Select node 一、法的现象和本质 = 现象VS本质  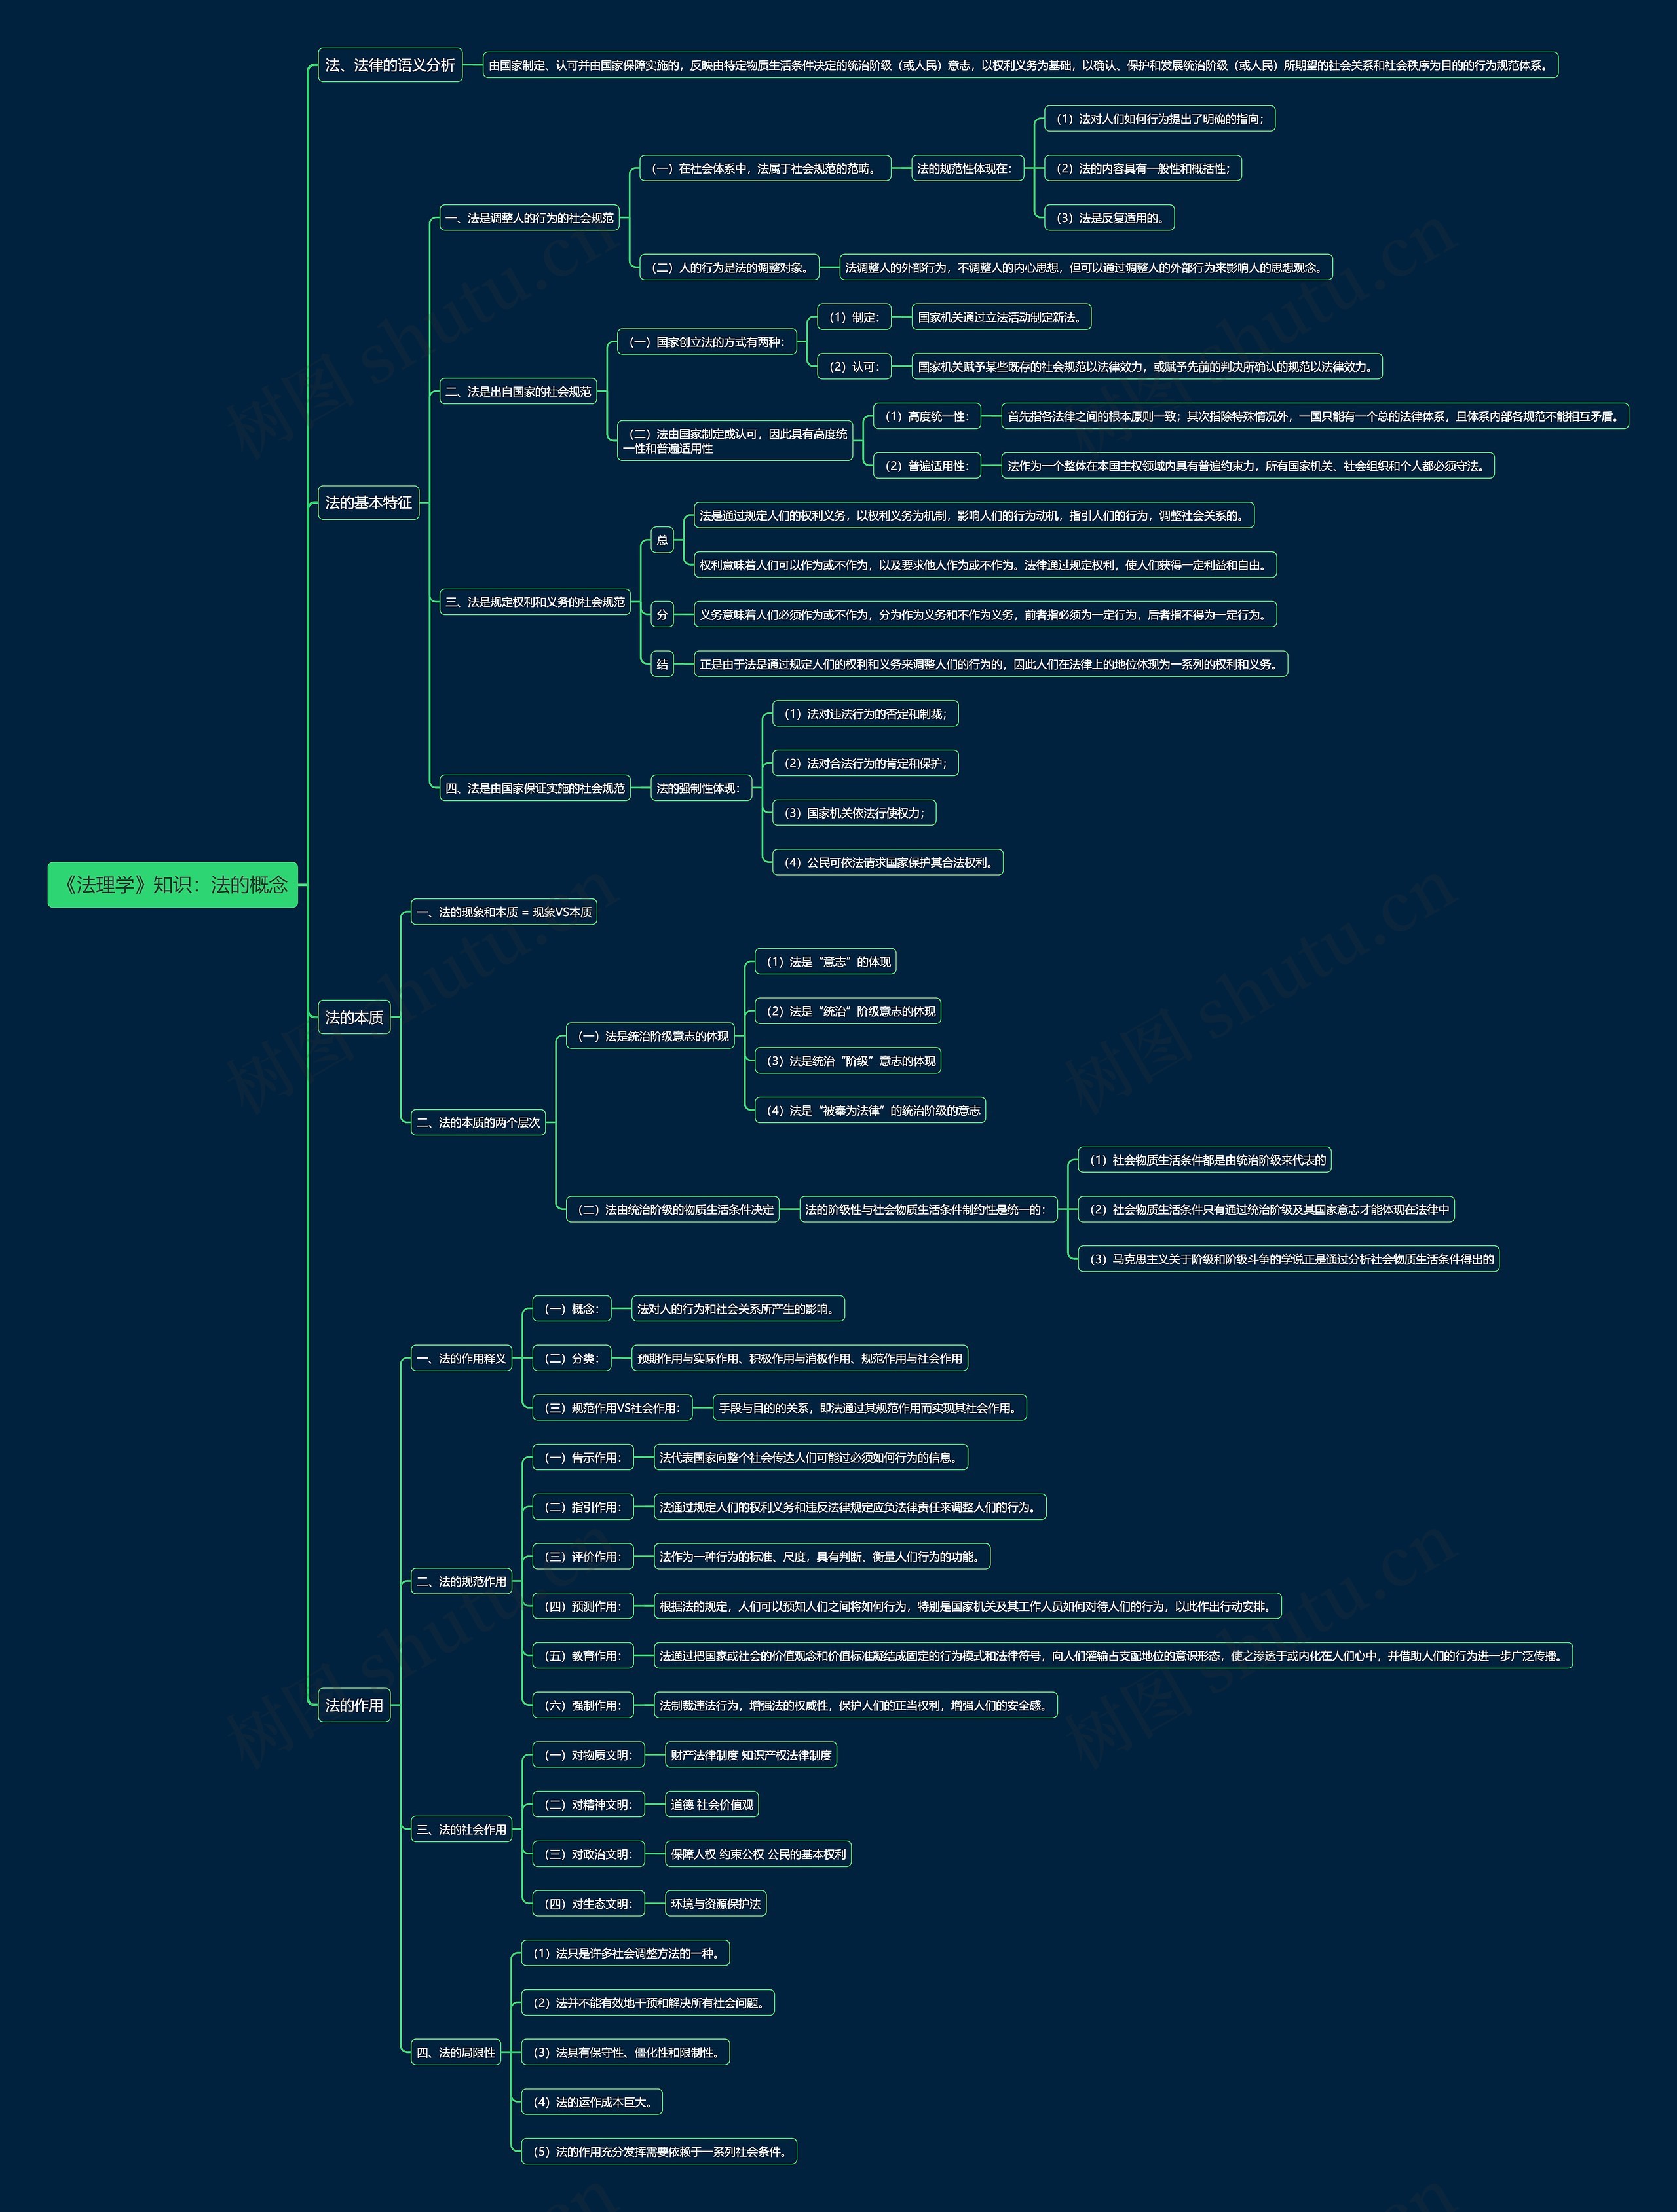pyautogui.click(x=503, y=912)
